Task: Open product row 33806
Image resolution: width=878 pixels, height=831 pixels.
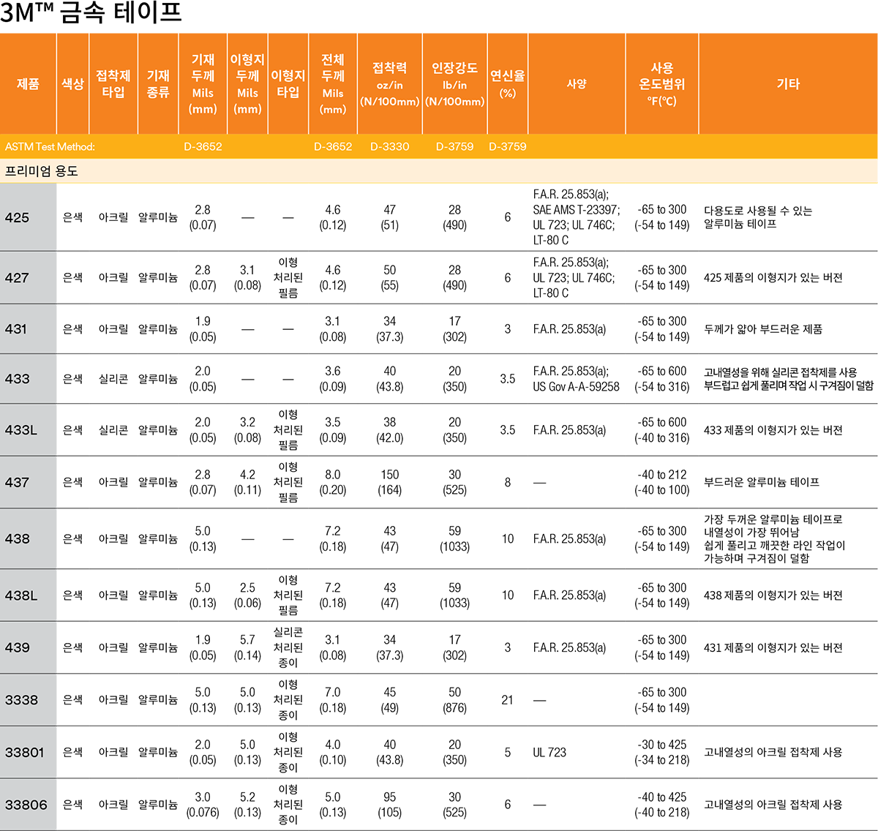Action: (x=26, y=805)
